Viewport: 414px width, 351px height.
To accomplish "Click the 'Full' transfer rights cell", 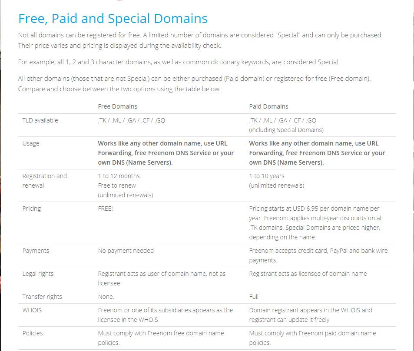I will 254,297.
